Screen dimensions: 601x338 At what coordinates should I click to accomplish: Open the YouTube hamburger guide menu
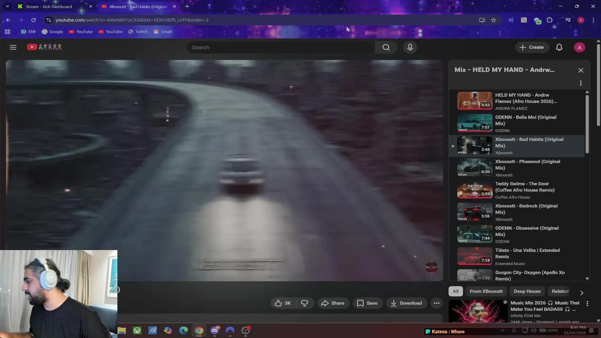tap(13, 47)
